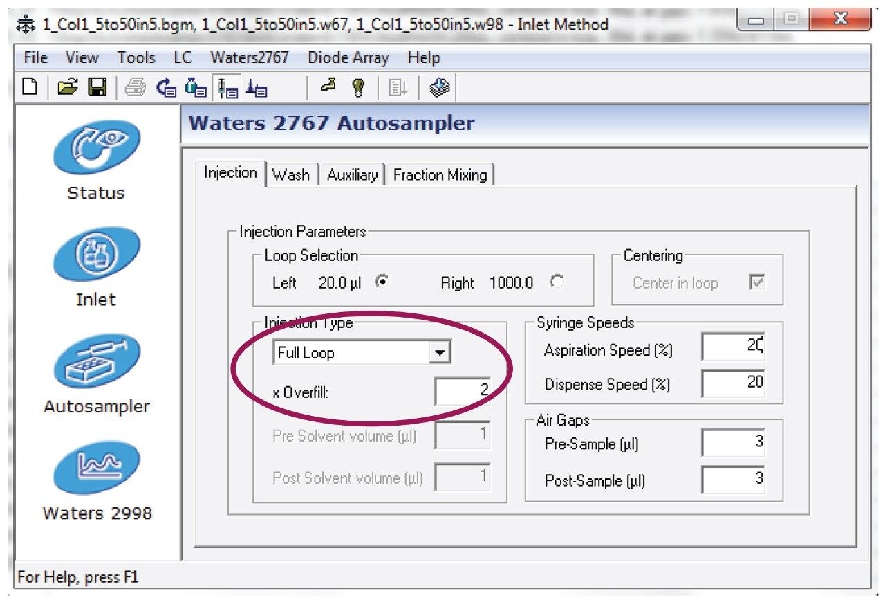Click the Aspiration Speed input field
This screenshot has width=885, height=600.
point(734,346)
